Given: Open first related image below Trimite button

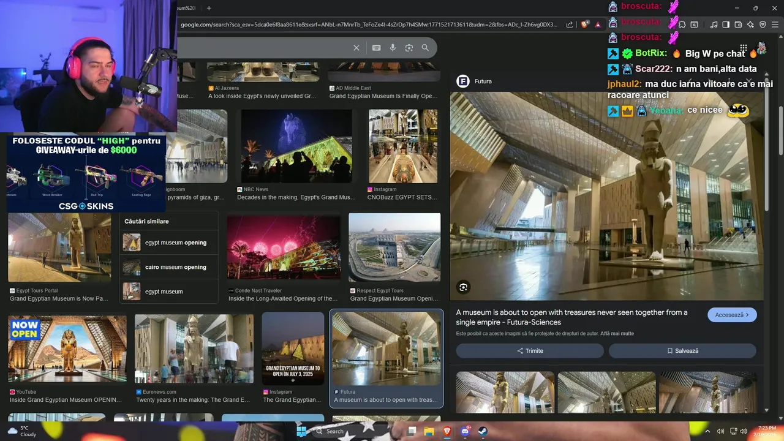Looking at the screenshot, I should pyautogui.click(x=505, y=392).
